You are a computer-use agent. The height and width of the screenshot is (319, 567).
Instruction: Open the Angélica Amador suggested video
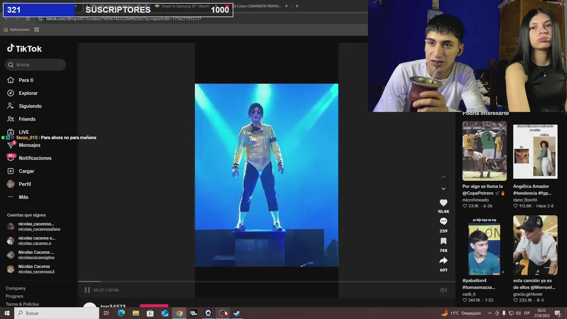point(535,151)
